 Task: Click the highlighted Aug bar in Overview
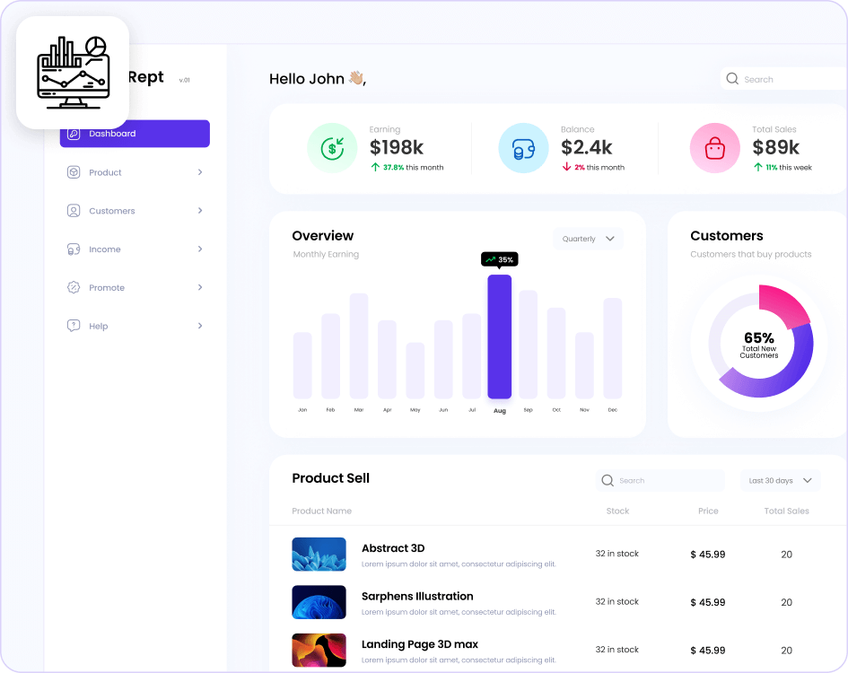tap(500, 336)
